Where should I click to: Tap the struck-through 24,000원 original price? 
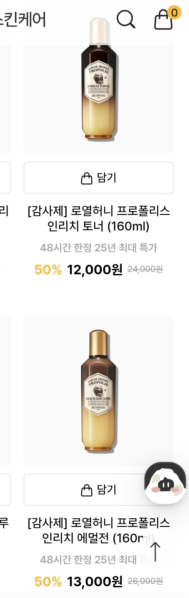145,269
